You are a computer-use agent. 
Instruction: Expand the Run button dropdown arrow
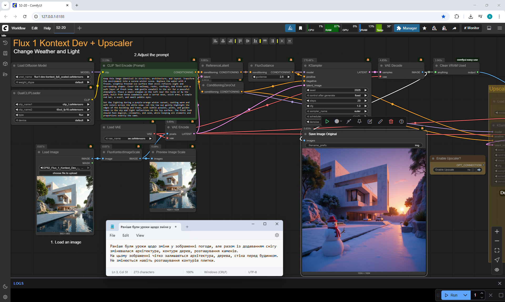[465, 295]
